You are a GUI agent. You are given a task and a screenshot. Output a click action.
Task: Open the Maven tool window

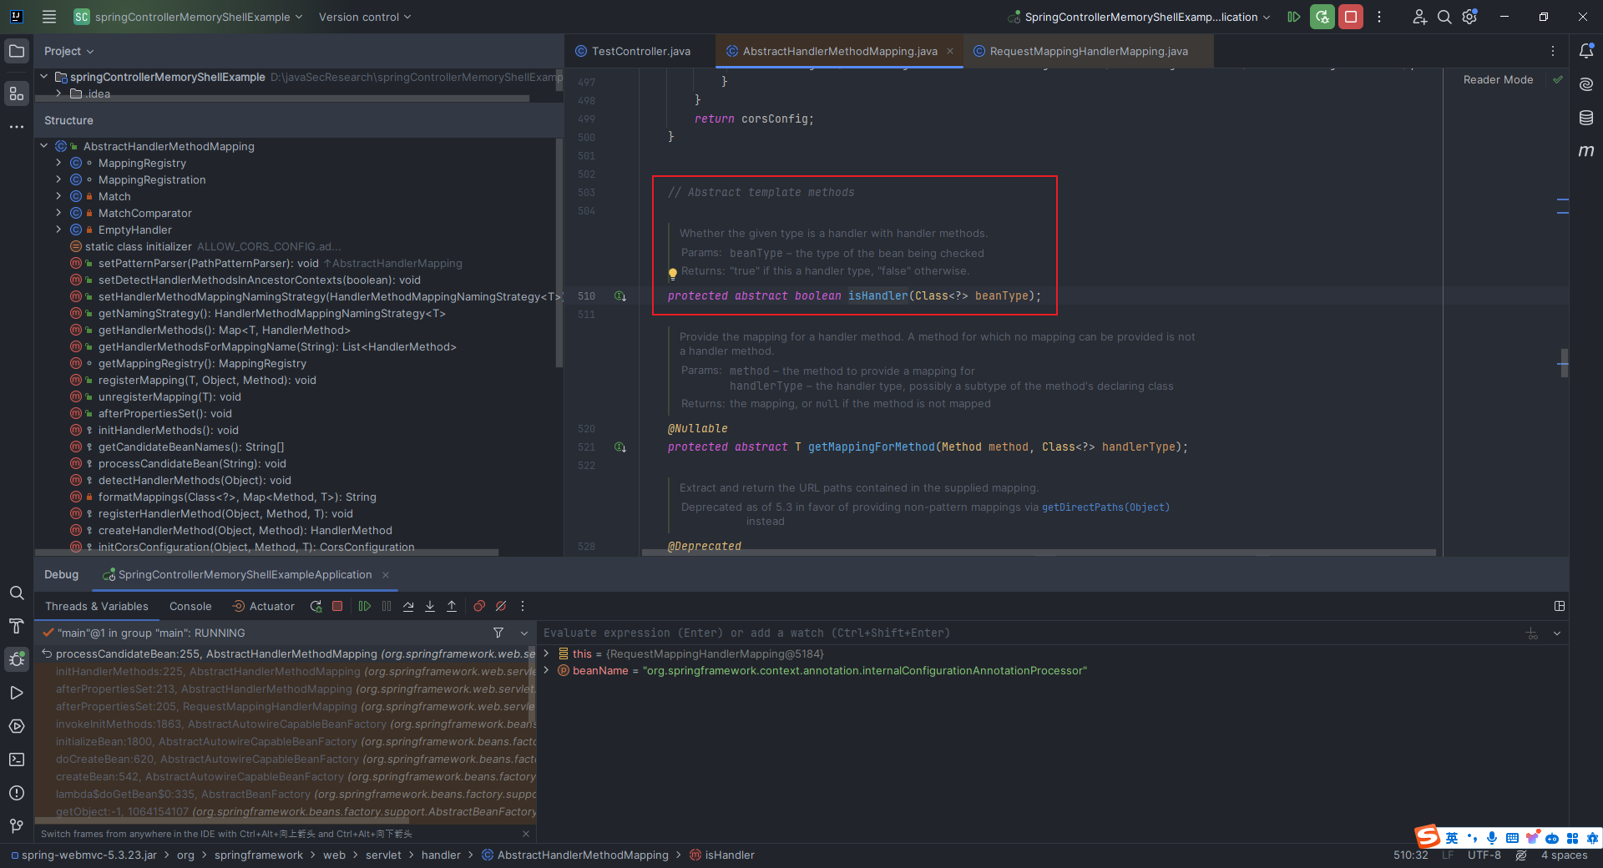point(1586,151)
